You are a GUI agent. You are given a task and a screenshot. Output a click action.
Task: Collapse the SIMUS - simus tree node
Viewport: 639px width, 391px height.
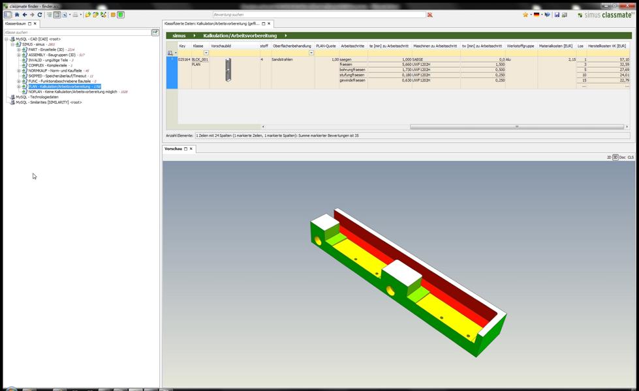[x=12, y=44]
